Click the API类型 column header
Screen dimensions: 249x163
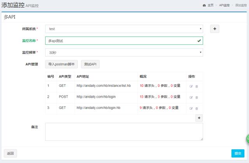(x=65, y=77)
